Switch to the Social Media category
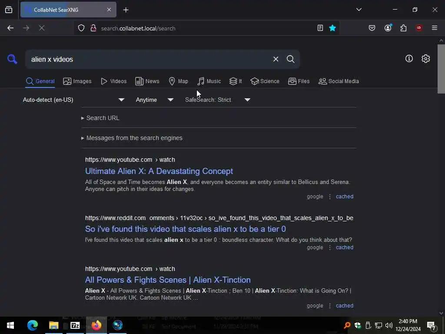 click(338, 81)
